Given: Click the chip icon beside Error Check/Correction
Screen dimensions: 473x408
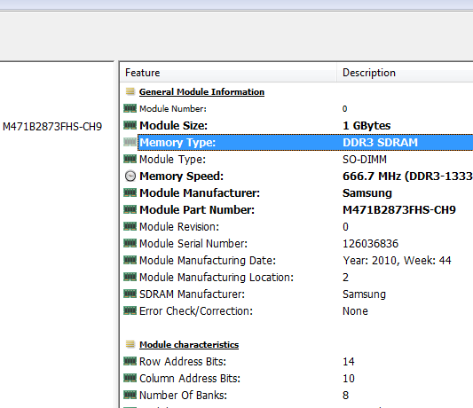Looking at the screenshot, I should pos(130,310).
